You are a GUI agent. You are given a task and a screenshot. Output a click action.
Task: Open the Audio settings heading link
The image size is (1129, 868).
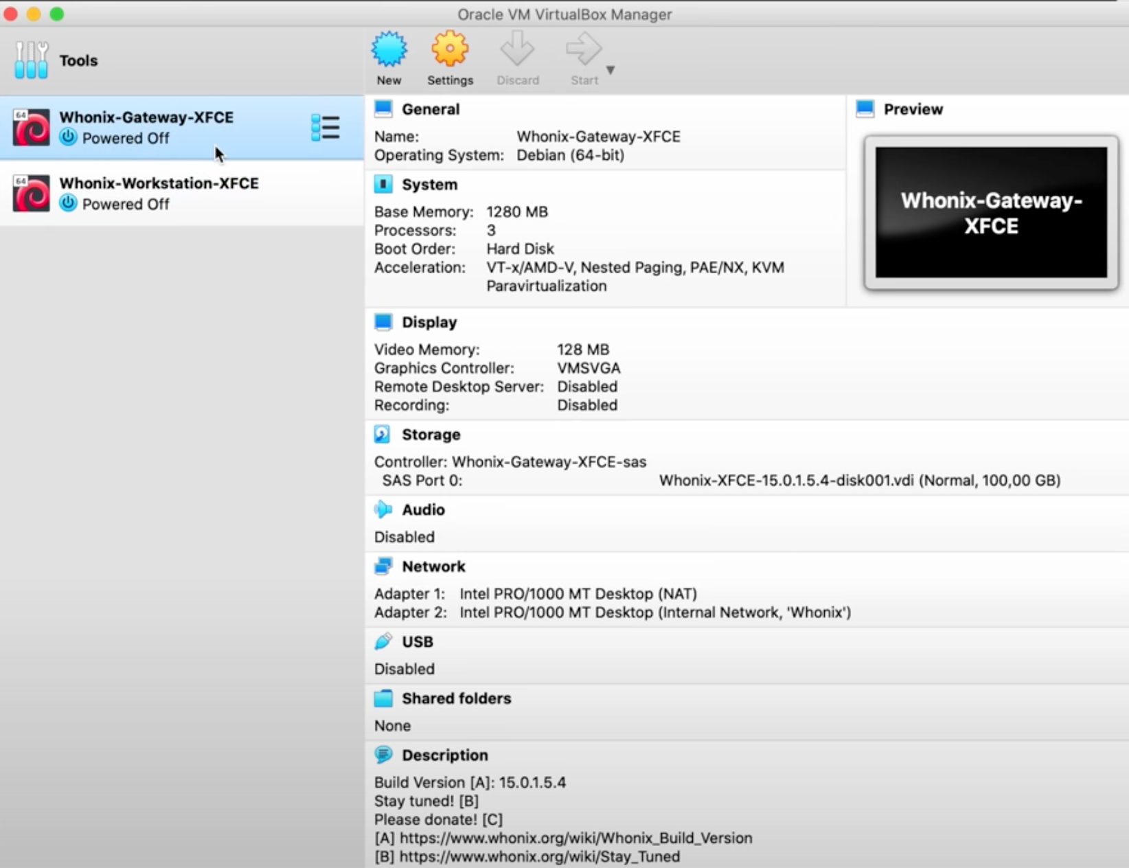coord(423,510)
